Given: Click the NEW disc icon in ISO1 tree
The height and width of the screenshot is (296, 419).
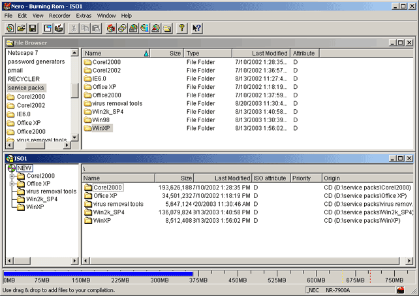Looking at the screenshot, I should 12,168.
